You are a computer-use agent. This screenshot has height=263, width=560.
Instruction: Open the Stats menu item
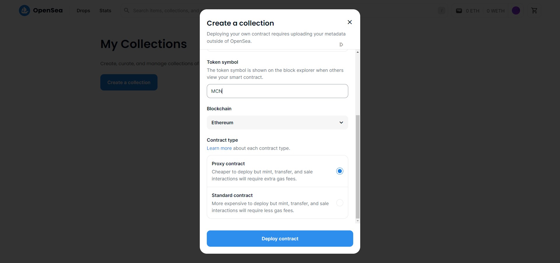(105, 10)
